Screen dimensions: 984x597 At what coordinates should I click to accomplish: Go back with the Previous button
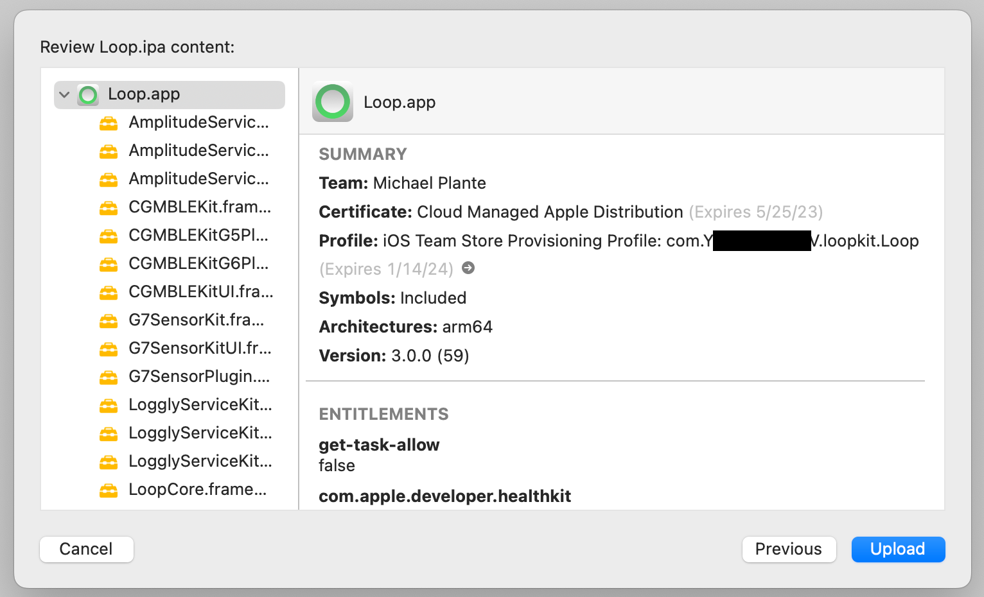[x=789, y=549]
